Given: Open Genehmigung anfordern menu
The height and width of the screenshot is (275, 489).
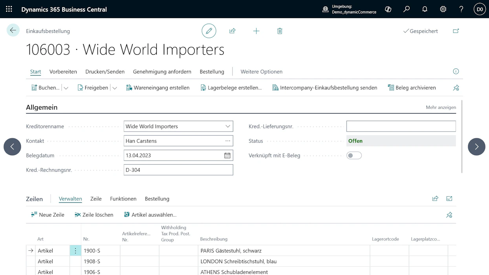Looking at the screenshot, I should click(162, 71).
